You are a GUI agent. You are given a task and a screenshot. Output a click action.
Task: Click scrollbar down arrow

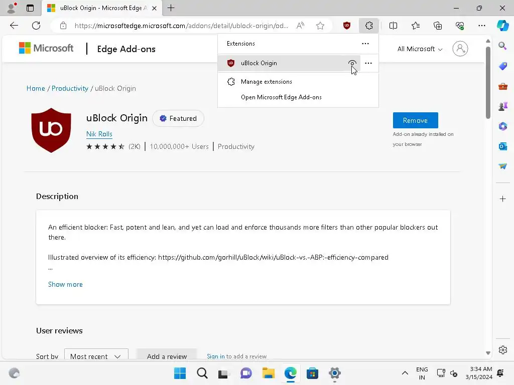(488, 353)
